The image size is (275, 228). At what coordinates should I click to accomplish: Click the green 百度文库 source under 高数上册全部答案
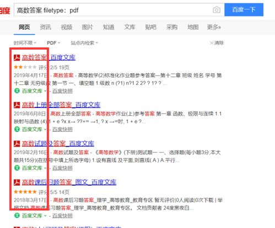32,129
